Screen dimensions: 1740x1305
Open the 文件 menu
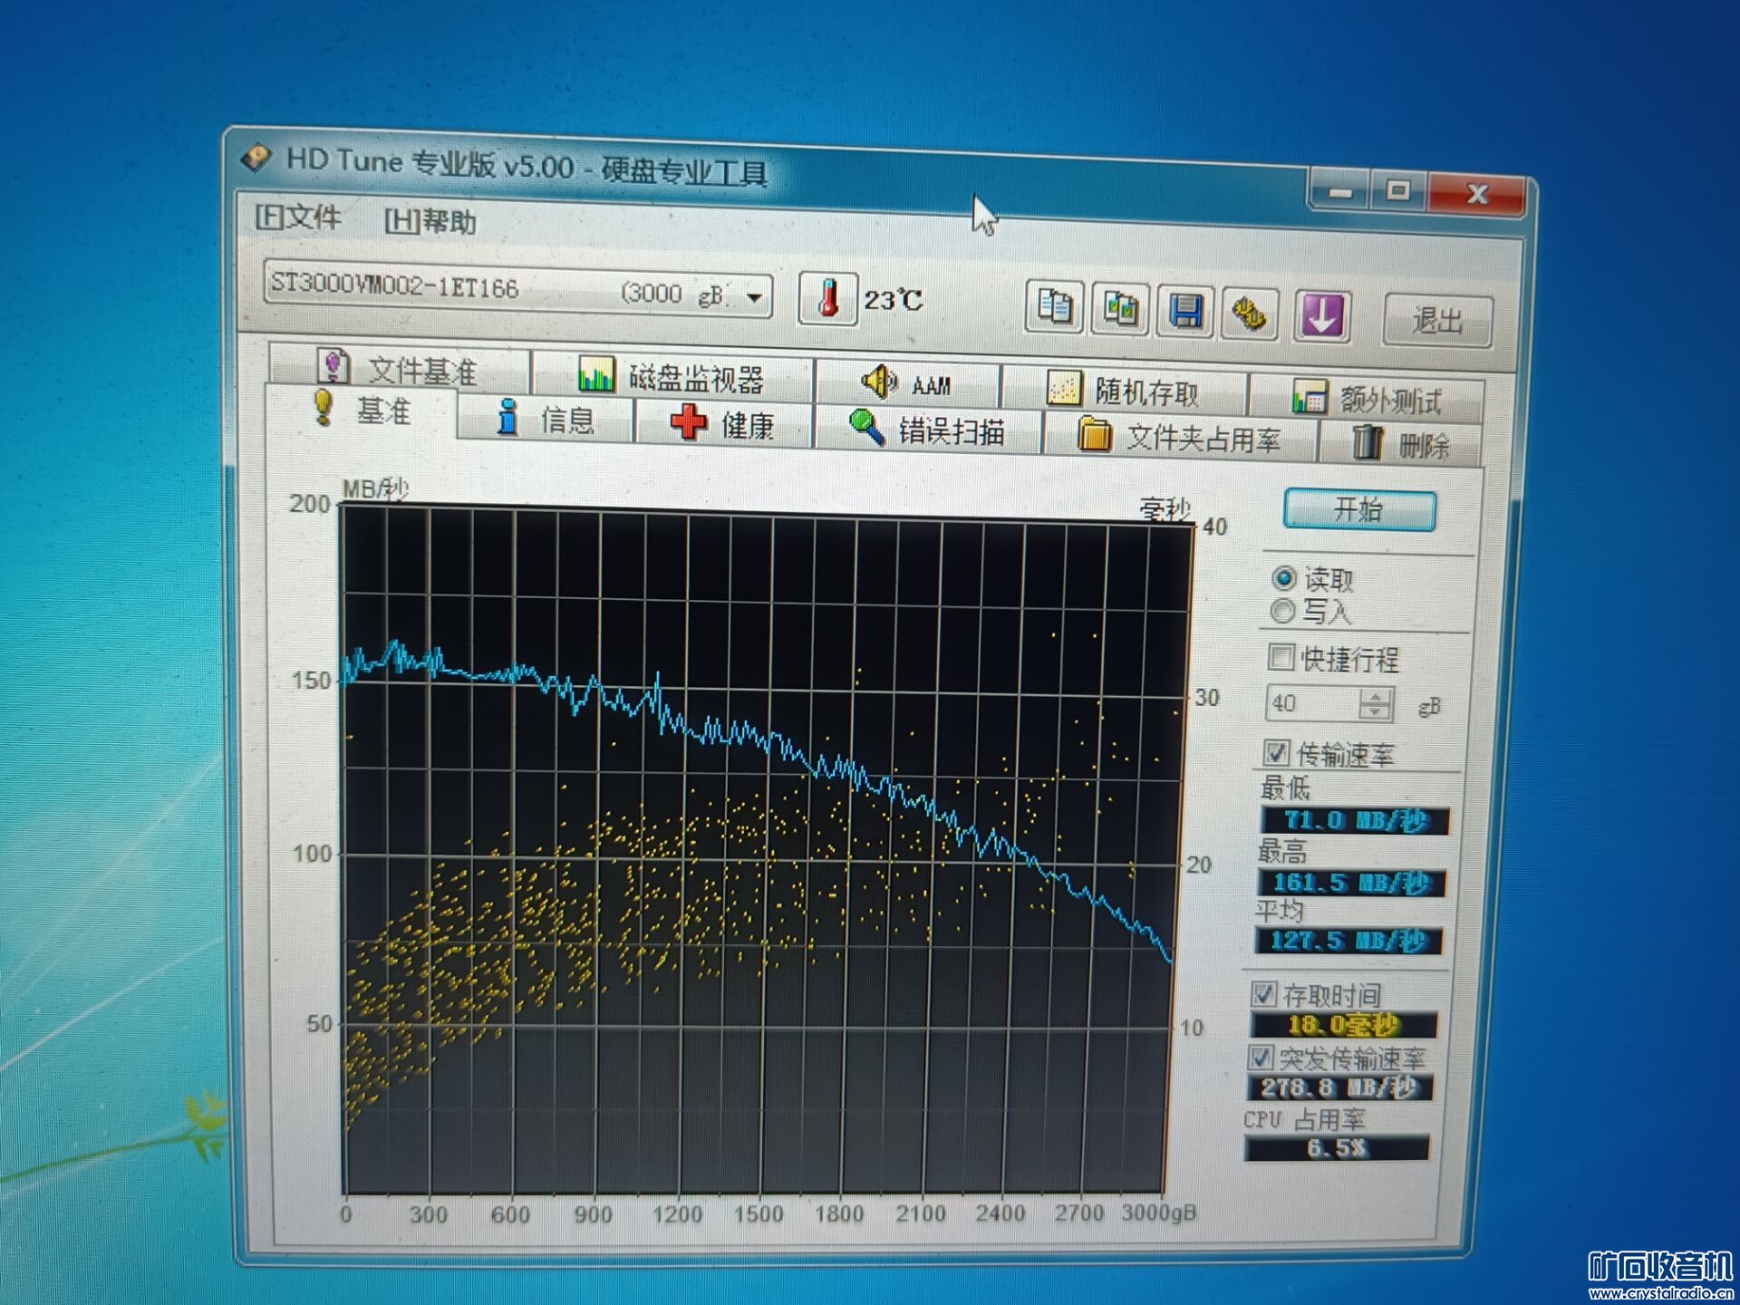[x=297, y=217]
